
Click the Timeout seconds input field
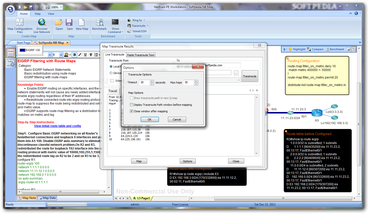click(144, 82)
